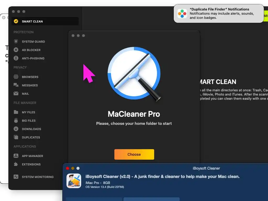Click the orange Choose button
The height and width of the screenshot is (201, 268).
pyautogui.click(x=134, y=154)
